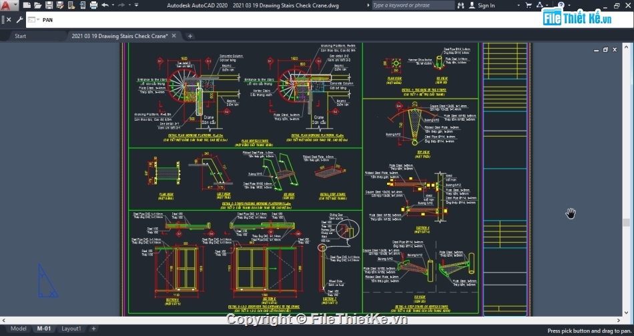Click the PAN command line input

click(330, 20)
